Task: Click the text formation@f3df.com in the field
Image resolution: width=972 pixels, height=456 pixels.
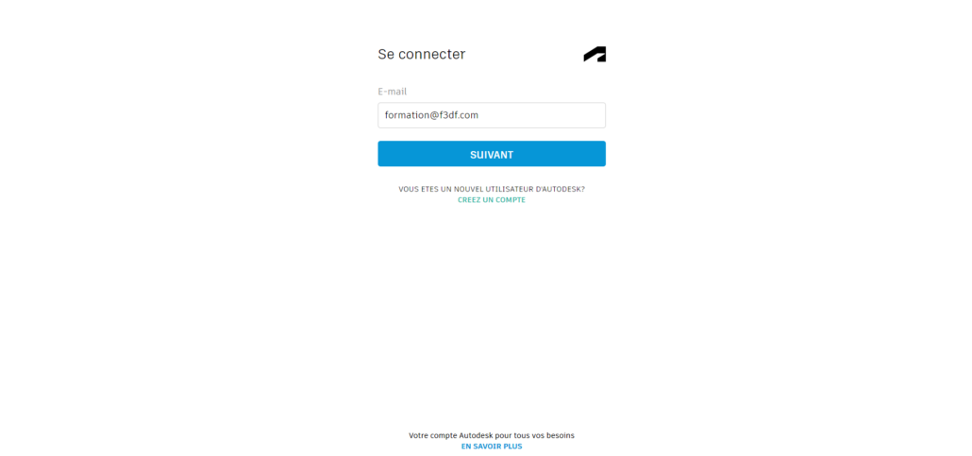Action: [x=431, y=115]
